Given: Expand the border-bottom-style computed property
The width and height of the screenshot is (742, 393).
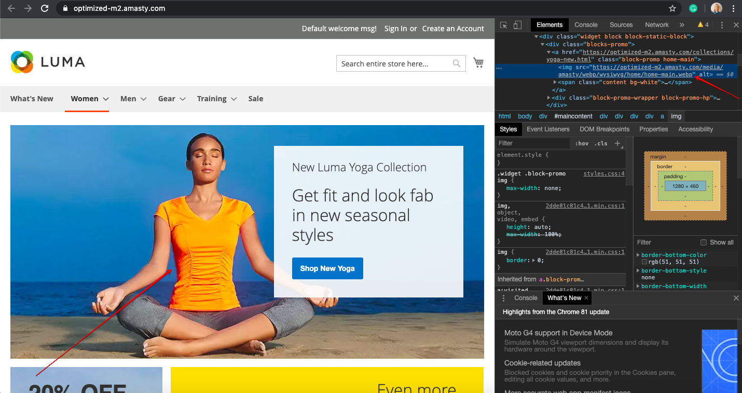Looking at the screenshot, I should click(638, 270).
